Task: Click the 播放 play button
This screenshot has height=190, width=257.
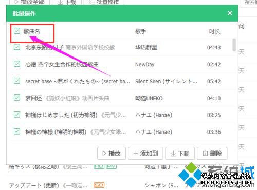Action: coord(112,153)
